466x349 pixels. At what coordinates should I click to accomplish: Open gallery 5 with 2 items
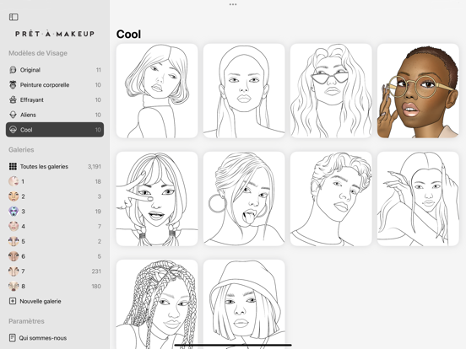[x=55, y=241]
